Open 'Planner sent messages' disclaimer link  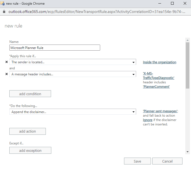point(160,111)
